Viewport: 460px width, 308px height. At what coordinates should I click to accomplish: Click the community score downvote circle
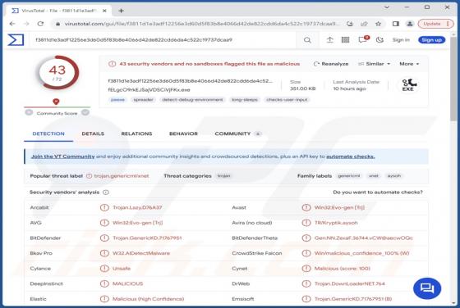(x=29, y=112)
